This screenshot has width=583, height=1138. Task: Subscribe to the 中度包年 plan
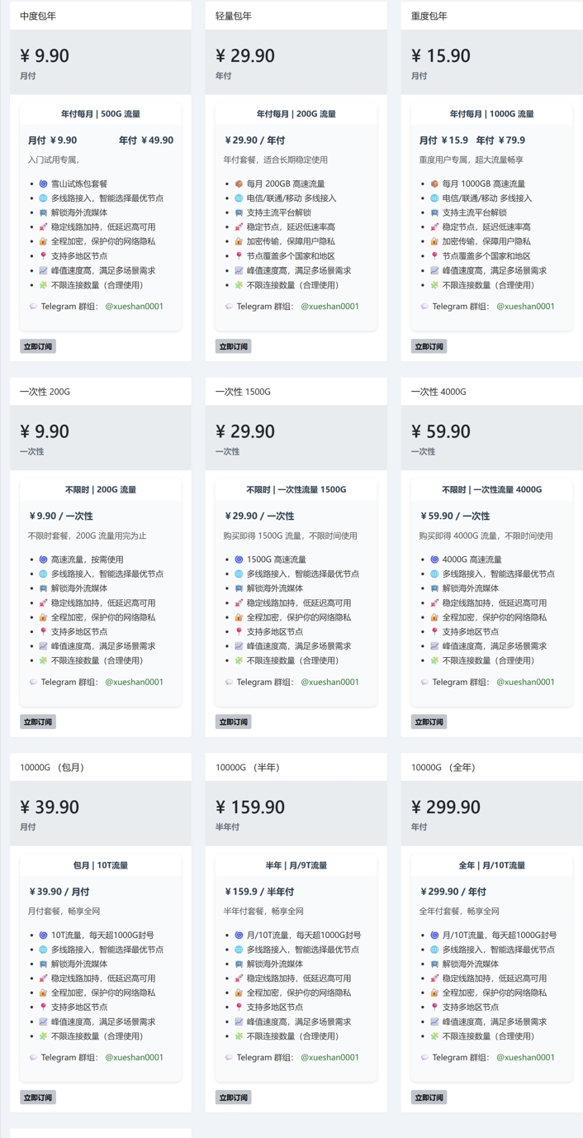click(38, 346)
